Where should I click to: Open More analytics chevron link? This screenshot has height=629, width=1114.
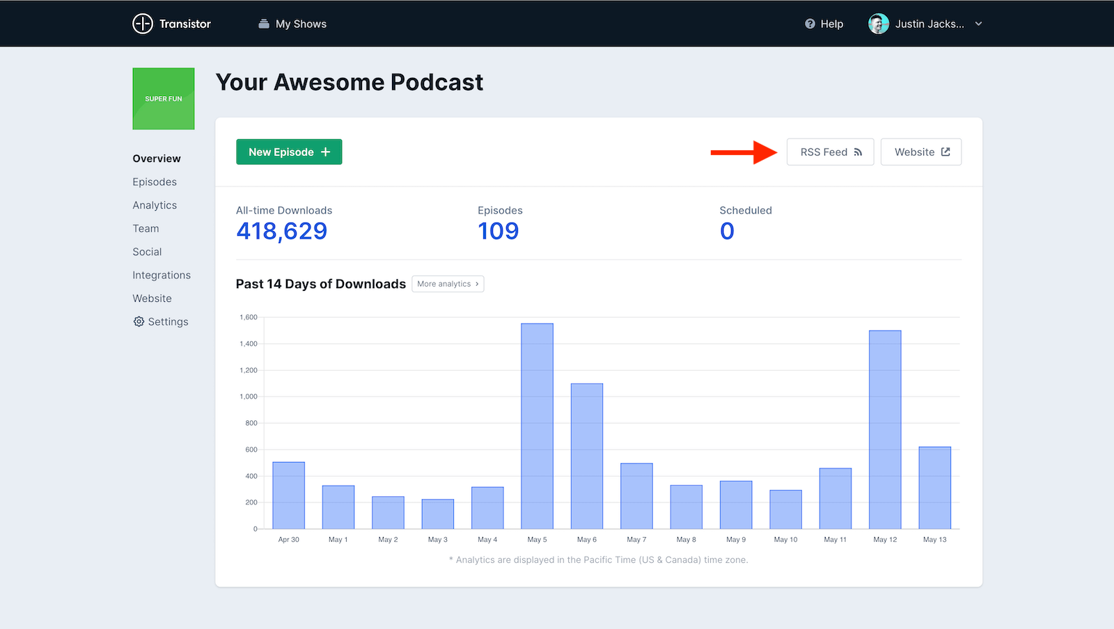477,284
